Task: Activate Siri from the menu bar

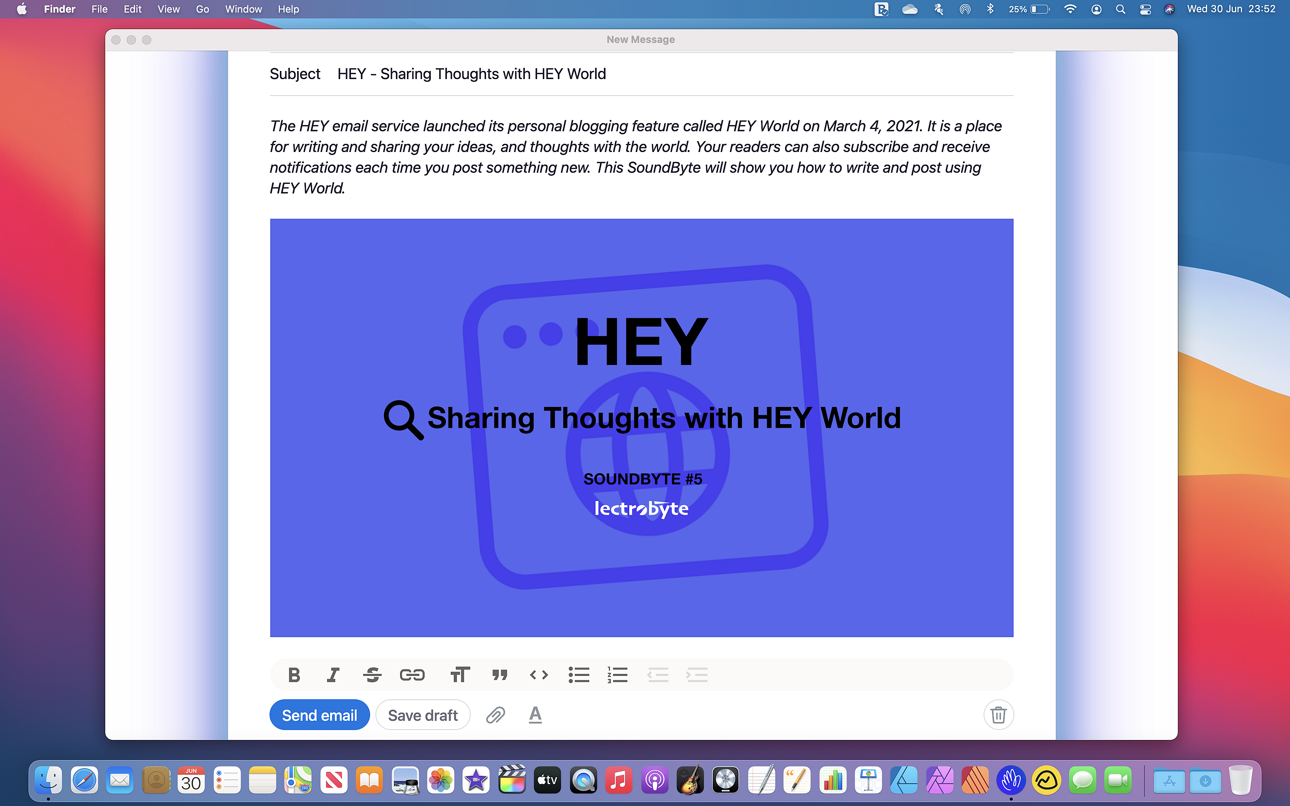Action: (x=1169, y=9)
